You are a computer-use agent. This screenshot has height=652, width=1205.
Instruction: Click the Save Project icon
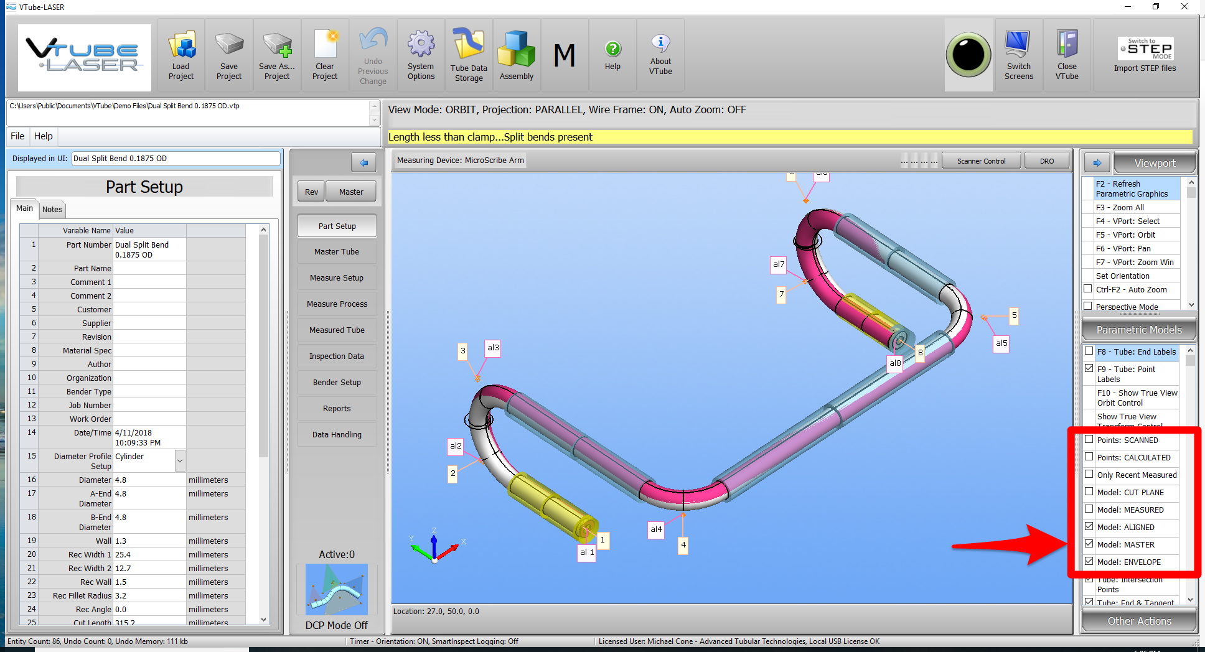[x=229, y=56]
